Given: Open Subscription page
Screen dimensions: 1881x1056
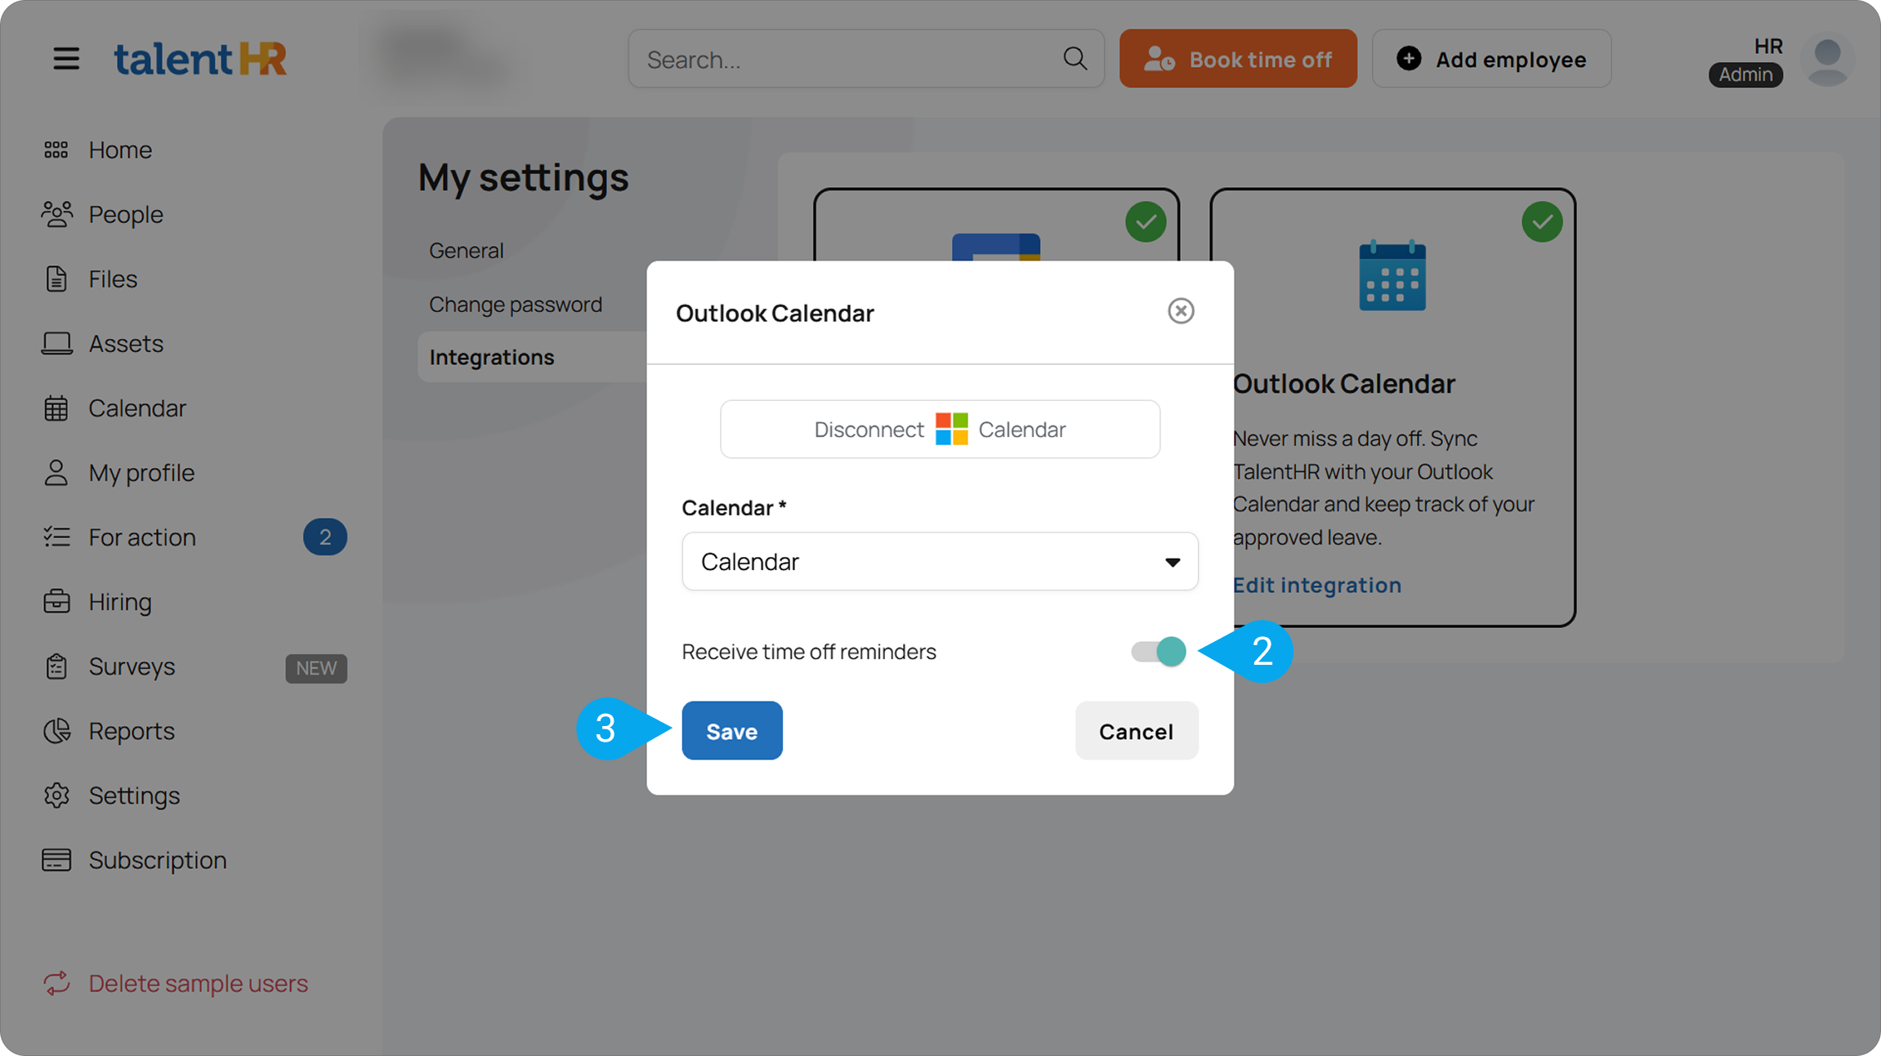Looking at the screenshot, I should tap(158, 859).
